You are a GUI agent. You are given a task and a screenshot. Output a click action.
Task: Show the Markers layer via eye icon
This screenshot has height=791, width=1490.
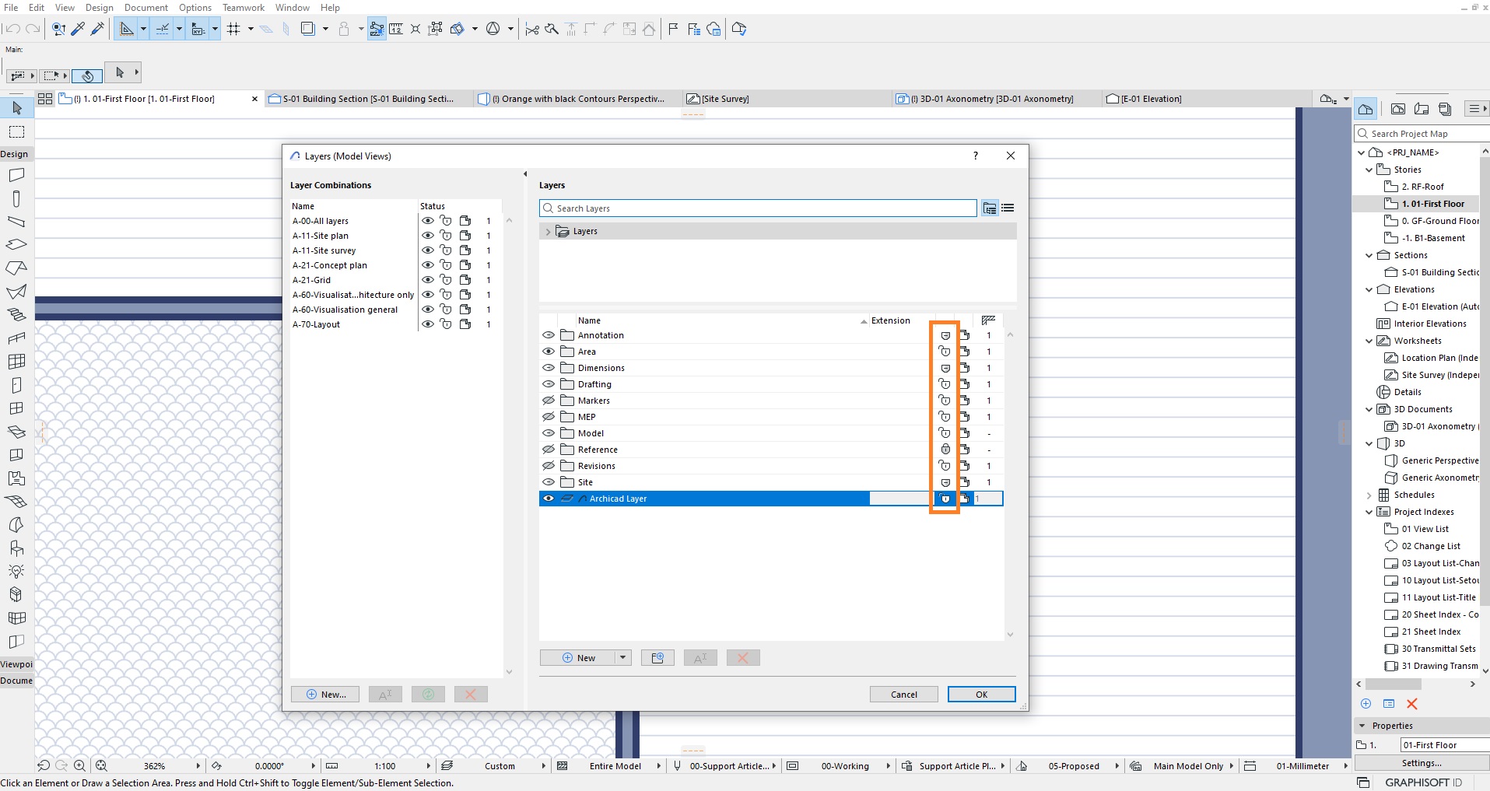tap(549, 401)
